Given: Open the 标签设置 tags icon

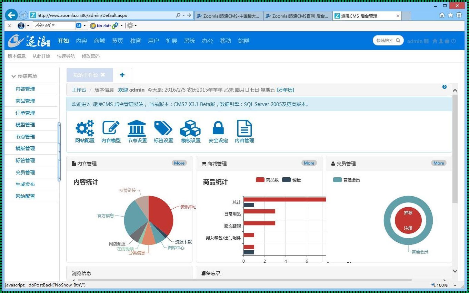Looking at the screenshot, I should pyautogui.click(x=163, y=128).
